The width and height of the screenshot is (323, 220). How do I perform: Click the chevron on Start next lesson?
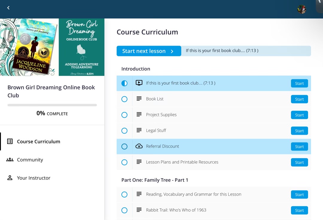172,51
